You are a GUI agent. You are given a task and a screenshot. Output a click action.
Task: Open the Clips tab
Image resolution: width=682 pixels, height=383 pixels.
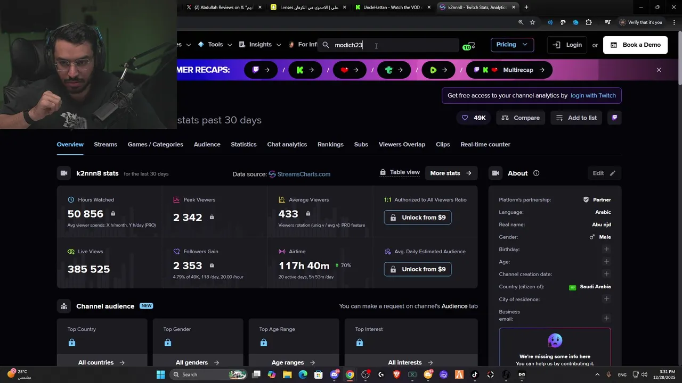[443, 145]
